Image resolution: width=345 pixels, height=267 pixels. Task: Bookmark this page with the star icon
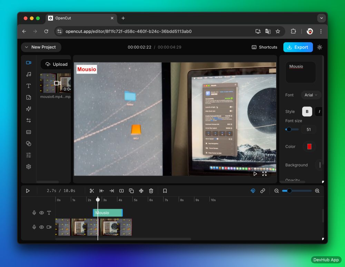coord(278,31)
